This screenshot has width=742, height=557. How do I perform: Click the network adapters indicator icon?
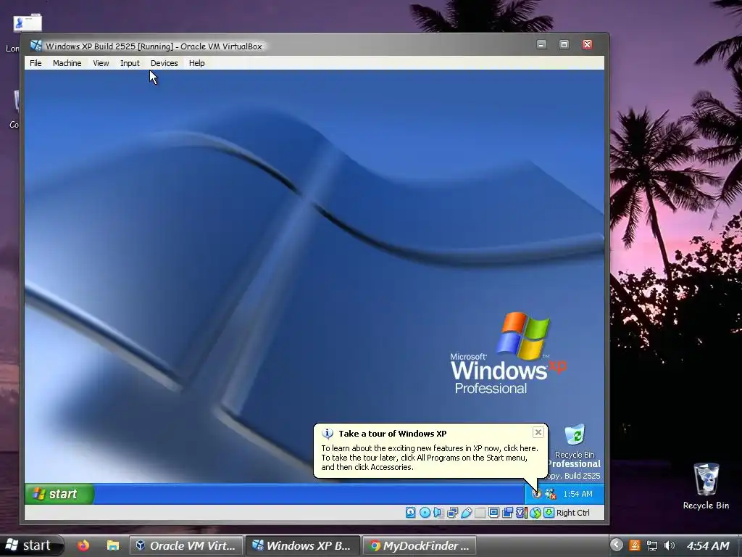[x=452, y=513]
